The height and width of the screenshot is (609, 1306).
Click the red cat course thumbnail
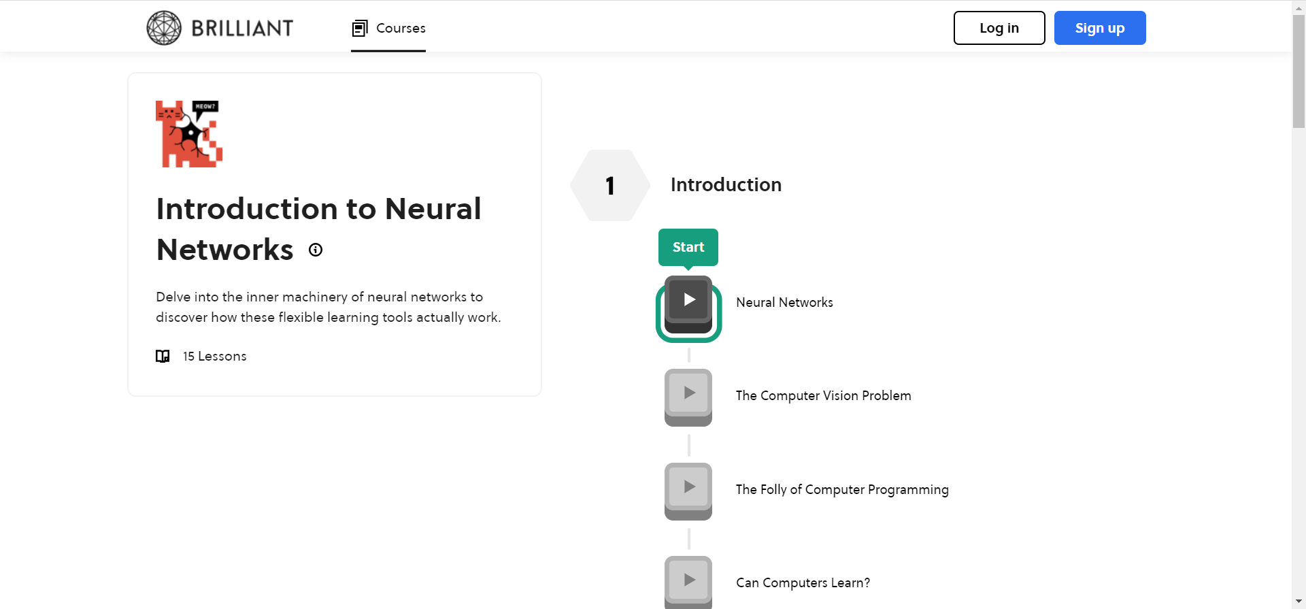pos(189,134)
